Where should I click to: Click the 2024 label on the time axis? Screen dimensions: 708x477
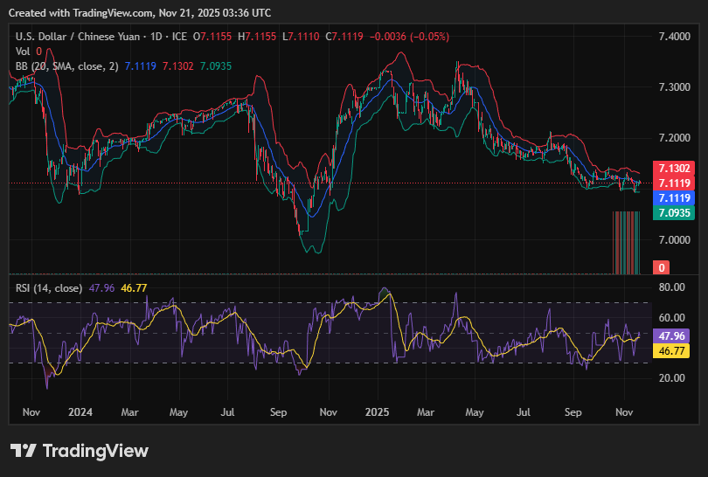(x=80, y=411)
